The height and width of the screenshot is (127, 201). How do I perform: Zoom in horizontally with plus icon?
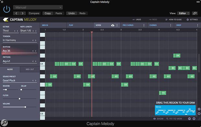point(194,119)
